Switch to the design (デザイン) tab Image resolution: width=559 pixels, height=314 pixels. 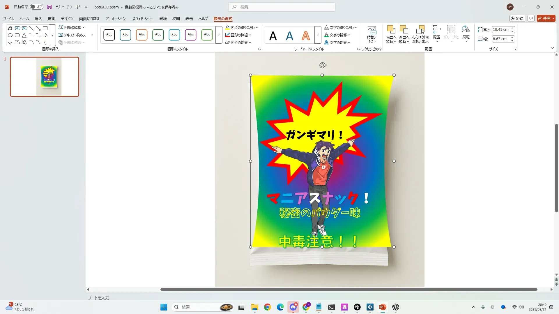pyautogui.click(x=67, y=19)
